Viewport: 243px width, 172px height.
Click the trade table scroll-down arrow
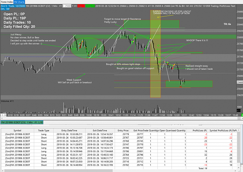pyautogui.click(x=238, y=167)
